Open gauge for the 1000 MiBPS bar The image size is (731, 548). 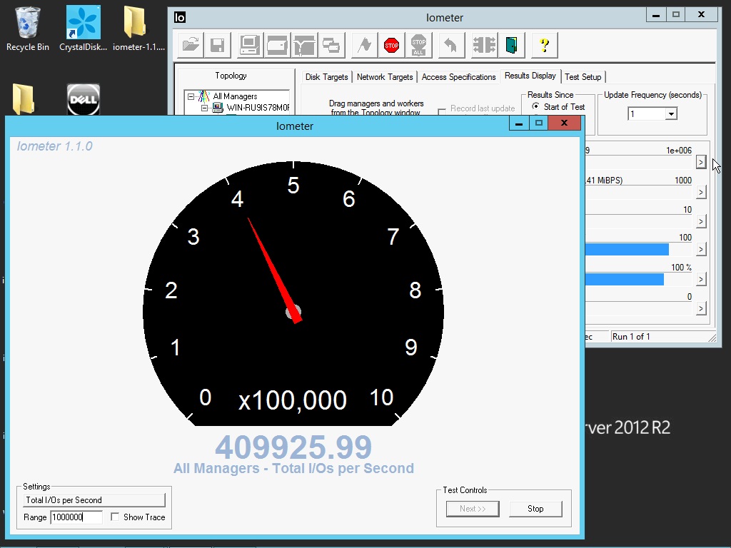(x=701, y=192)
